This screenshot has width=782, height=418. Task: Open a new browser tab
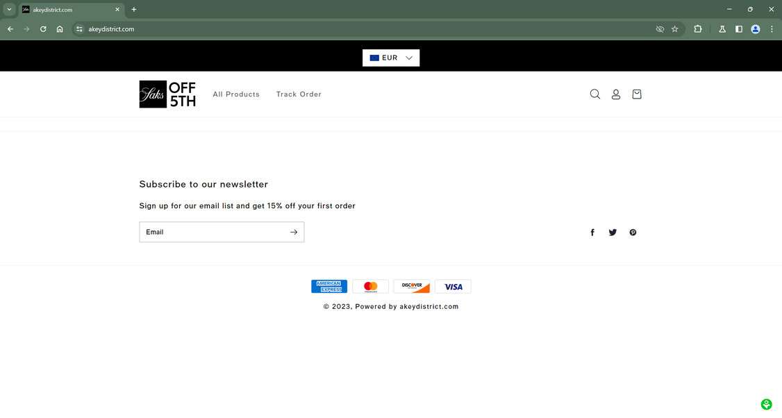coord(133,10)
